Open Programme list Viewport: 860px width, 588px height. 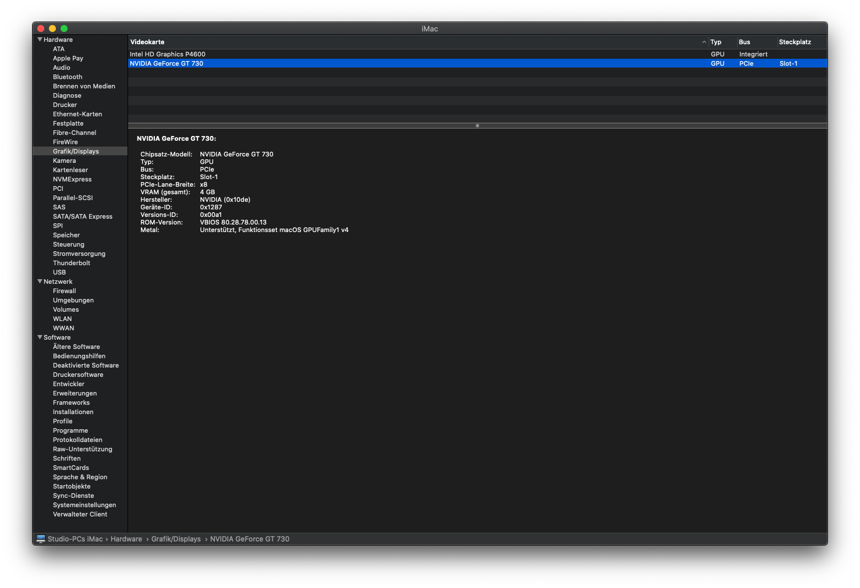click(x=70, y=430)
